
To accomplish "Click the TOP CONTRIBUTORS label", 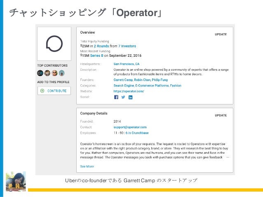I will [52, 65].
